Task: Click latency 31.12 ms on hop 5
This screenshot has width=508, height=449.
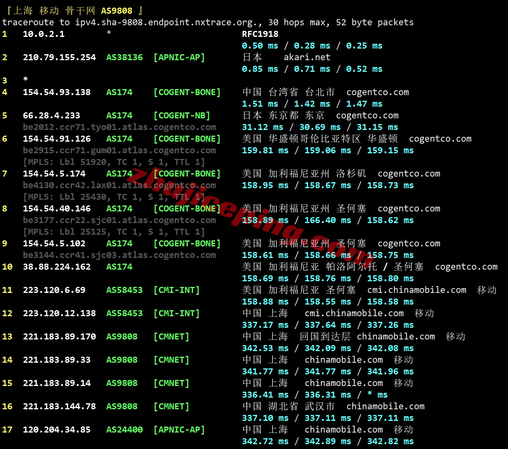Action: tap(262, 127)
